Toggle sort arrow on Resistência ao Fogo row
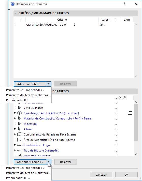The height and width of the screenshot is (181, 142). point(116,145)
